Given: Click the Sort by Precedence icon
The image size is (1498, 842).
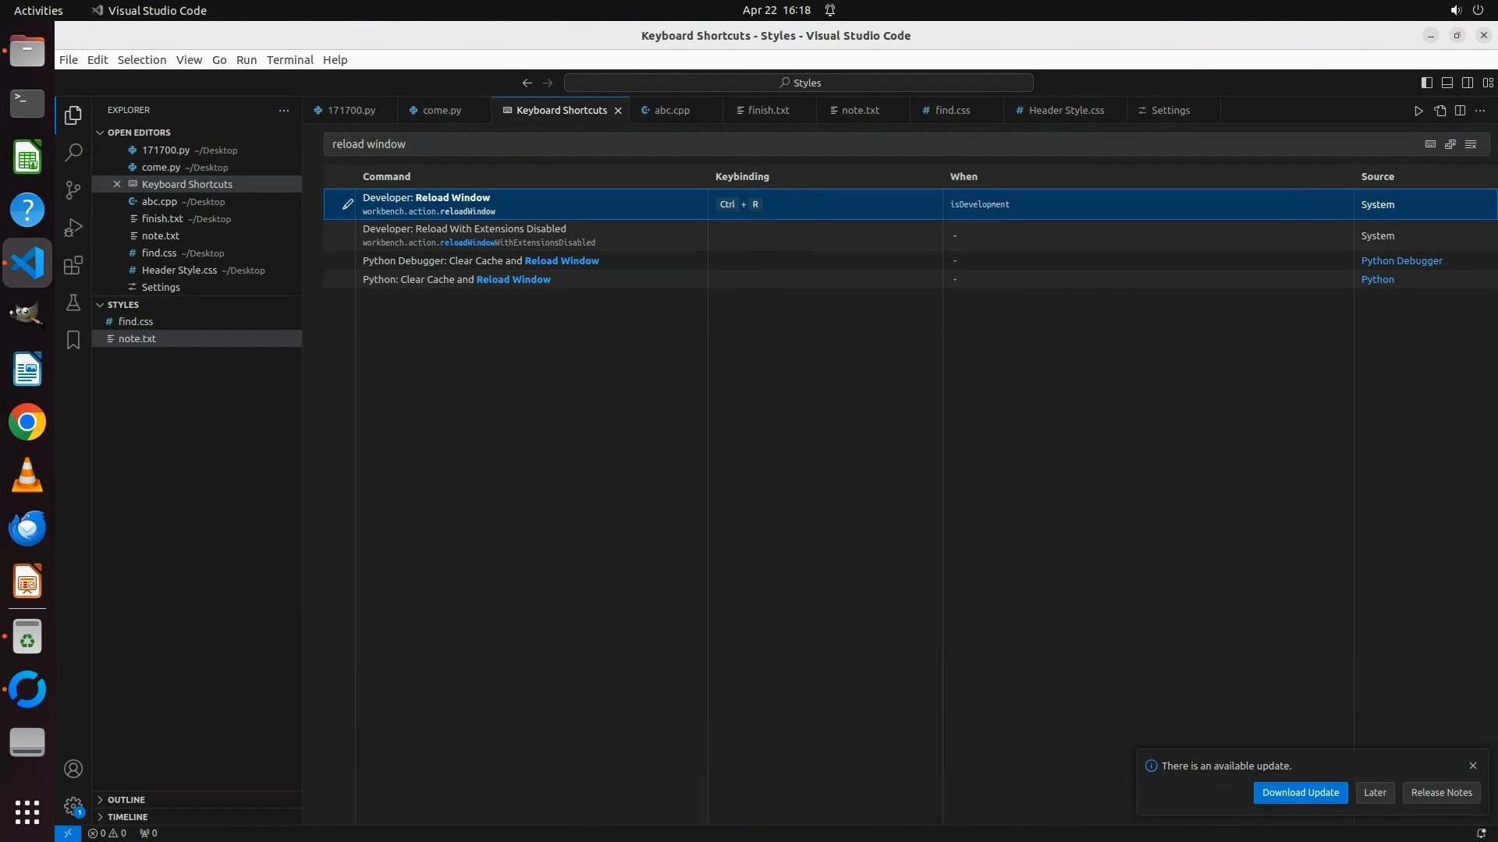Looking at the screenshot, I should tap(1450, 144).
